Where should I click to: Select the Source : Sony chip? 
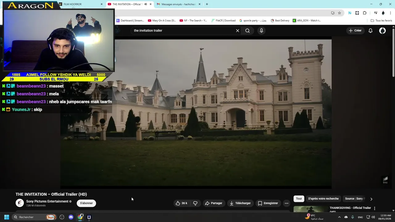pos(355,199)
